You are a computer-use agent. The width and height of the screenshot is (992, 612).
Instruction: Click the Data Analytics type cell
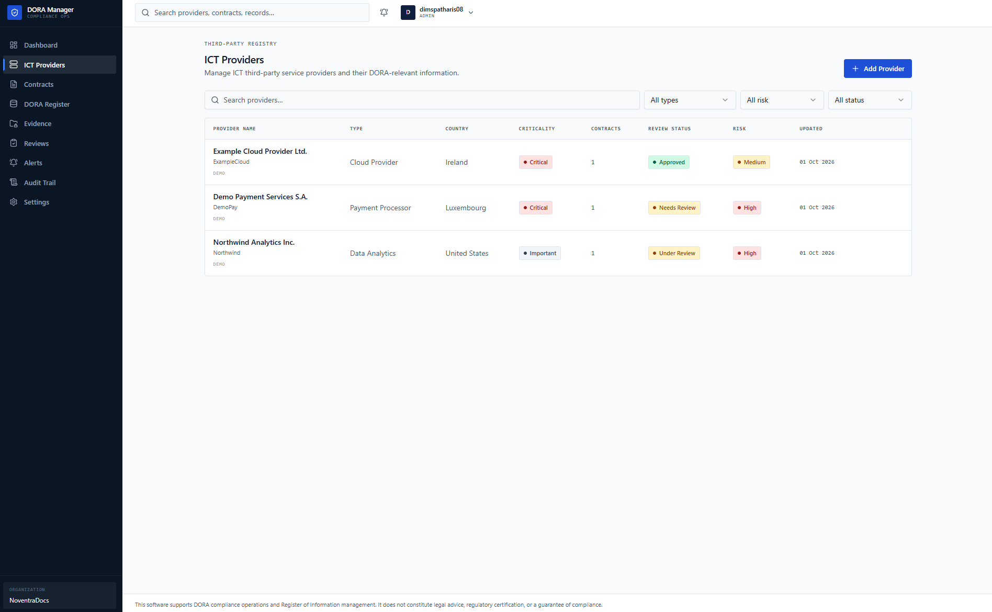point(373,253)
